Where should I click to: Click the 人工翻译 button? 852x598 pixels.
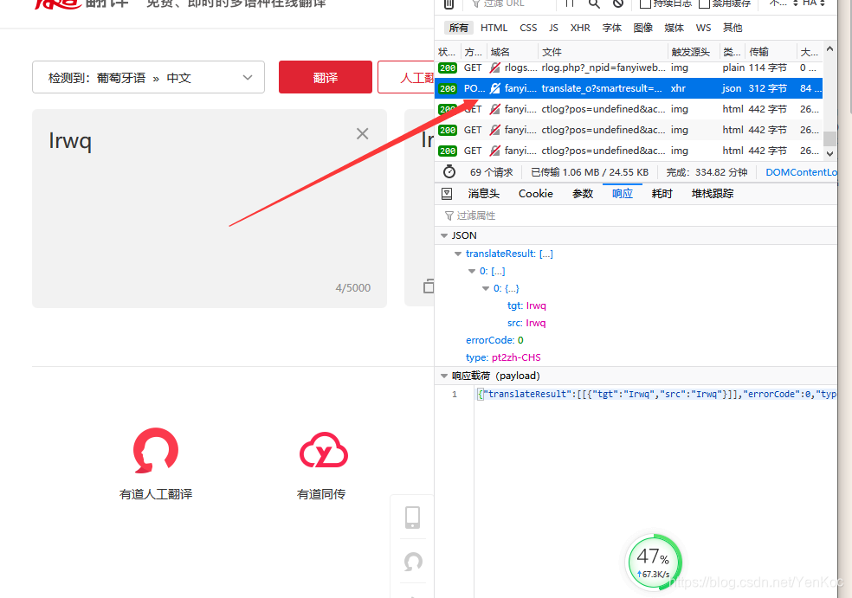tap(406, 77)
